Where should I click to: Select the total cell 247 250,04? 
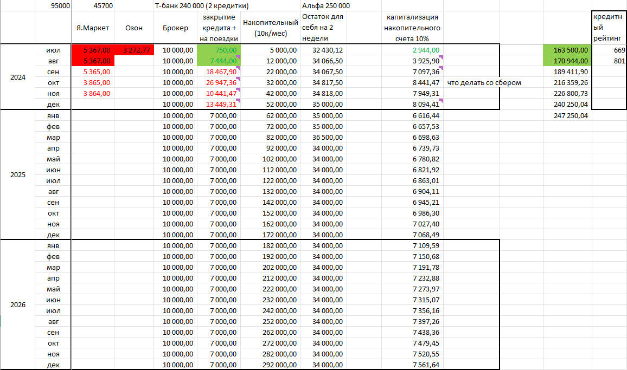pos(567,115)
